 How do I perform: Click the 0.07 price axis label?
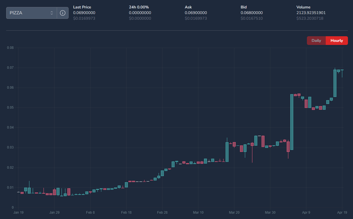[10, 67]
